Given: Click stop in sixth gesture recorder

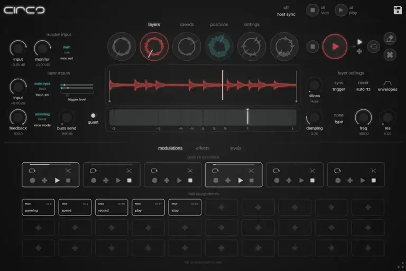Looking at the screenshot, I should point(373,181).
